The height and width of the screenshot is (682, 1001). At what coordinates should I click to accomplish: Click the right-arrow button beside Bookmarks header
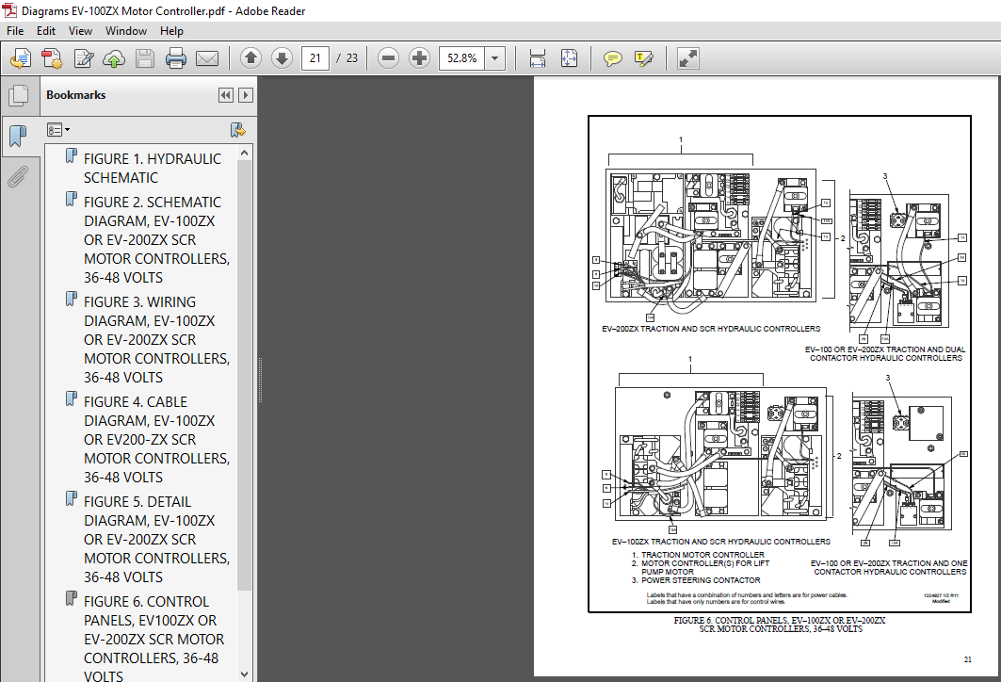tap(246, 95)
